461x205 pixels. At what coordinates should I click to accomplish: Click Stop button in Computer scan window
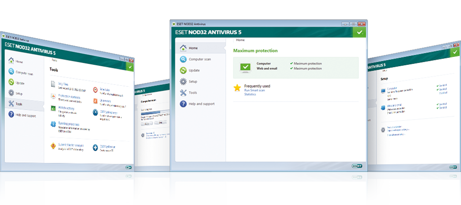(x=160, y=122)
